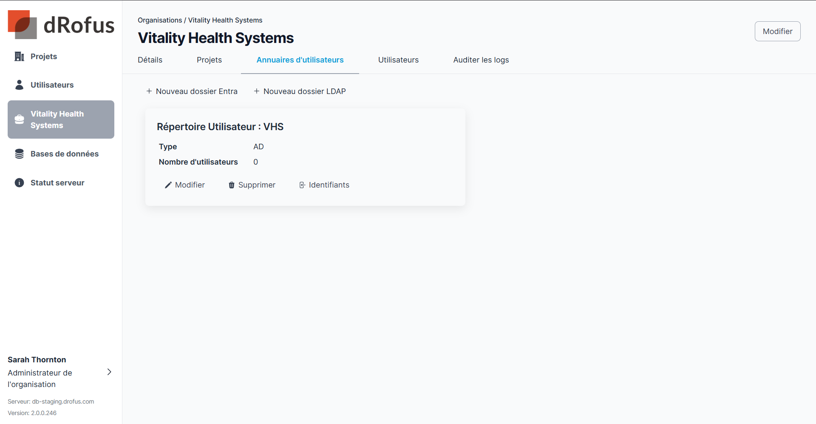This screenshot has height=424, width=816.
Task: Switch to the Détails tab
Action: pyautogui.click(x=150, y=60)
